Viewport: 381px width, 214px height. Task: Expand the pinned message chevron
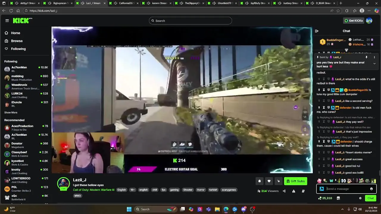[374, 64]
